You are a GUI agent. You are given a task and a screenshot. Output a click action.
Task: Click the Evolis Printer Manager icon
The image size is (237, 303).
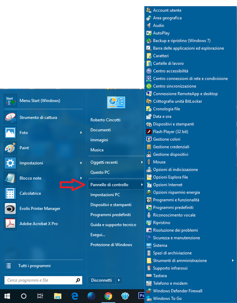tap(10, 209)
